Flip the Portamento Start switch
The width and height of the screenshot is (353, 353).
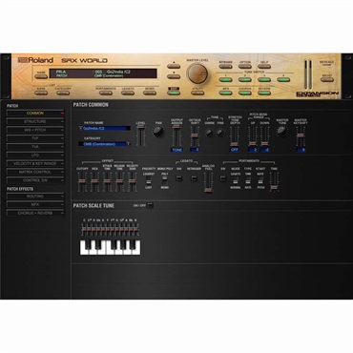tap(260, 181)
